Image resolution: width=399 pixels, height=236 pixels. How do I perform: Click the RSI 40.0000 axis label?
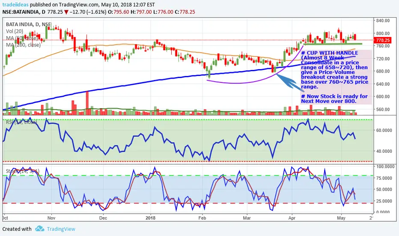click(384, 151)
